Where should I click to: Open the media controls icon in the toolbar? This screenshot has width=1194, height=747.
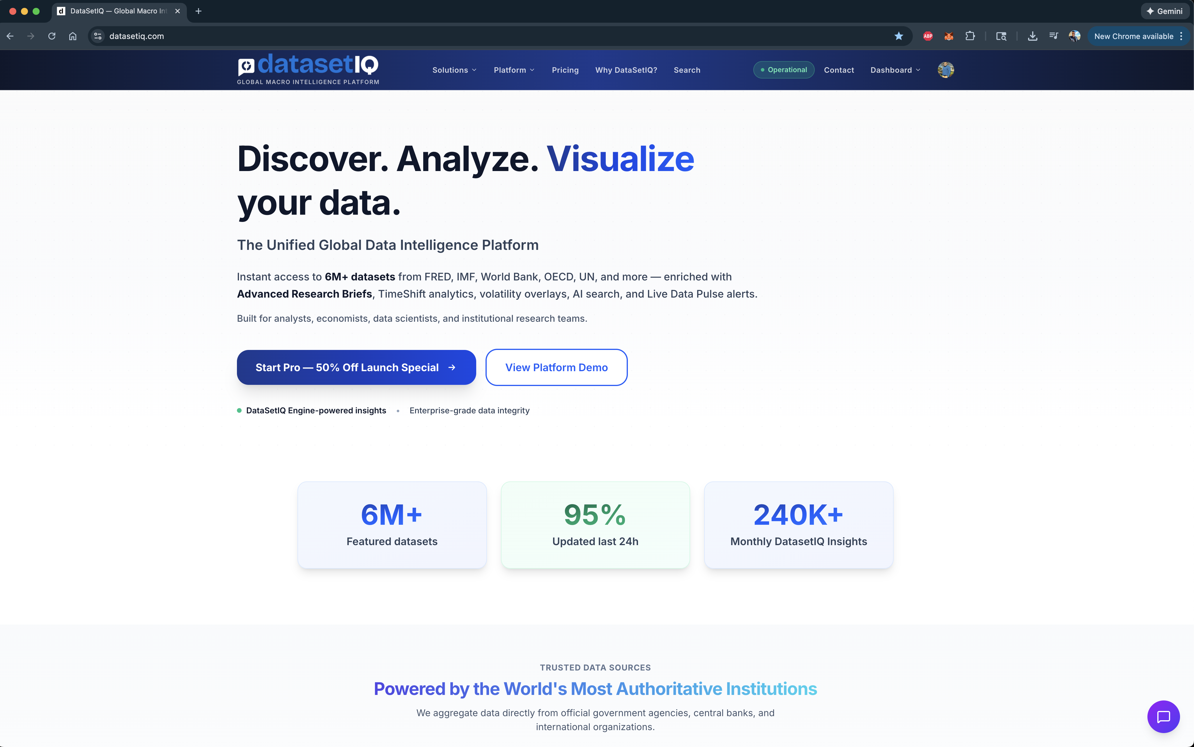pyautogui.click(x=1053, y=35)
